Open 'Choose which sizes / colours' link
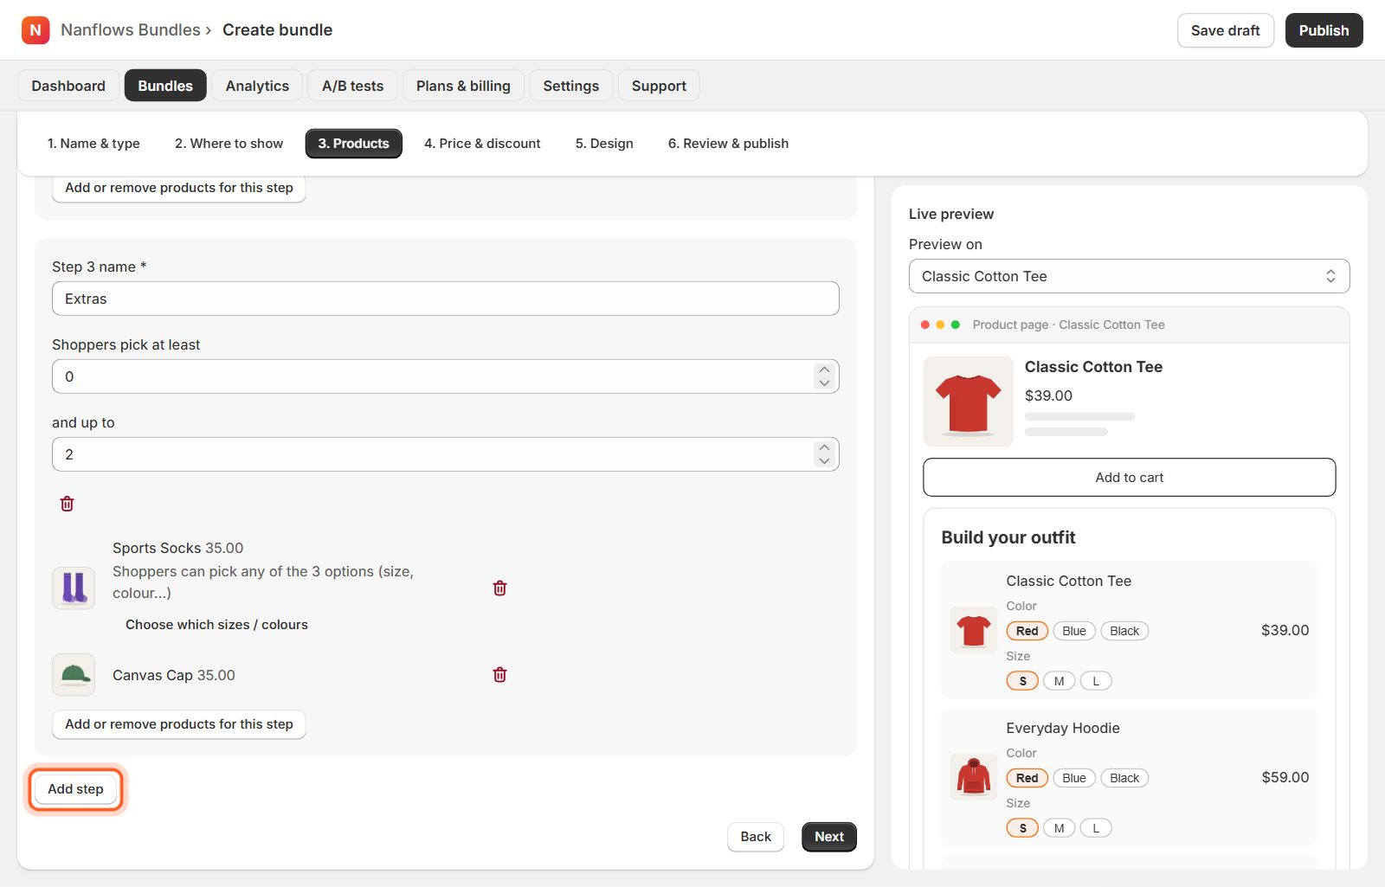Viewport: 1385px width, 887px height. [216, 625]
